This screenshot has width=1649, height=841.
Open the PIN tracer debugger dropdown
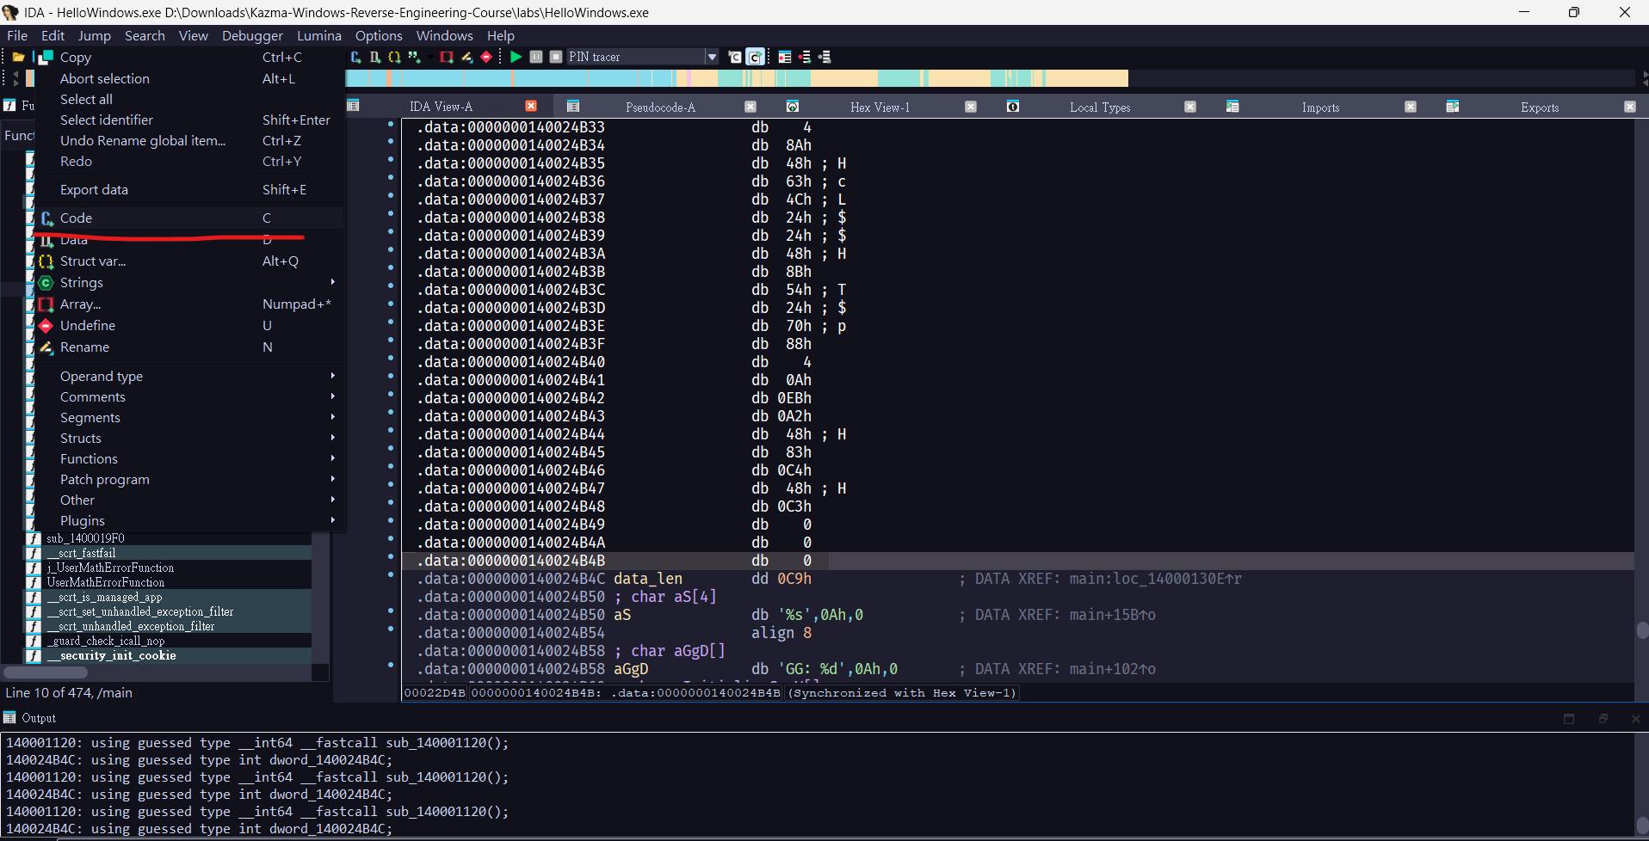tap(712, 57)
